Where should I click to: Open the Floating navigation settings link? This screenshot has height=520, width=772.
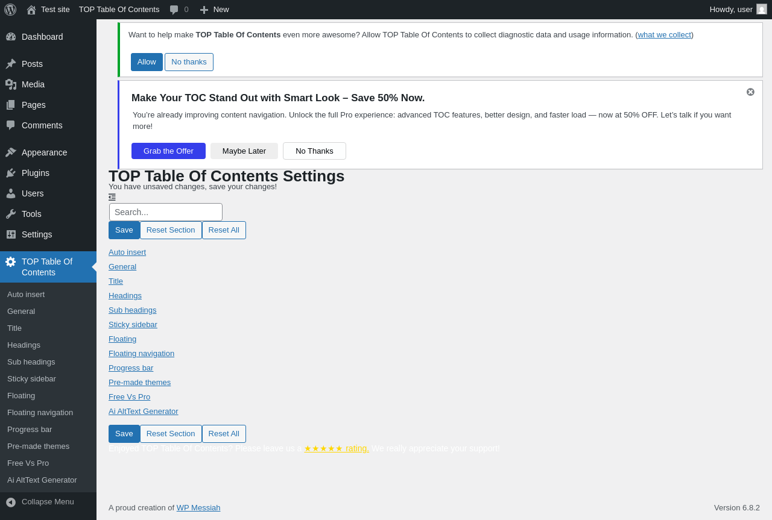coord(141,354)
